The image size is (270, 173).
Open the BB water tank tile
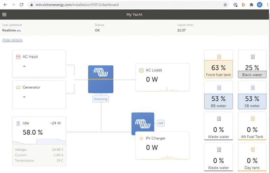pyautogui.click(x=218, y=95)
